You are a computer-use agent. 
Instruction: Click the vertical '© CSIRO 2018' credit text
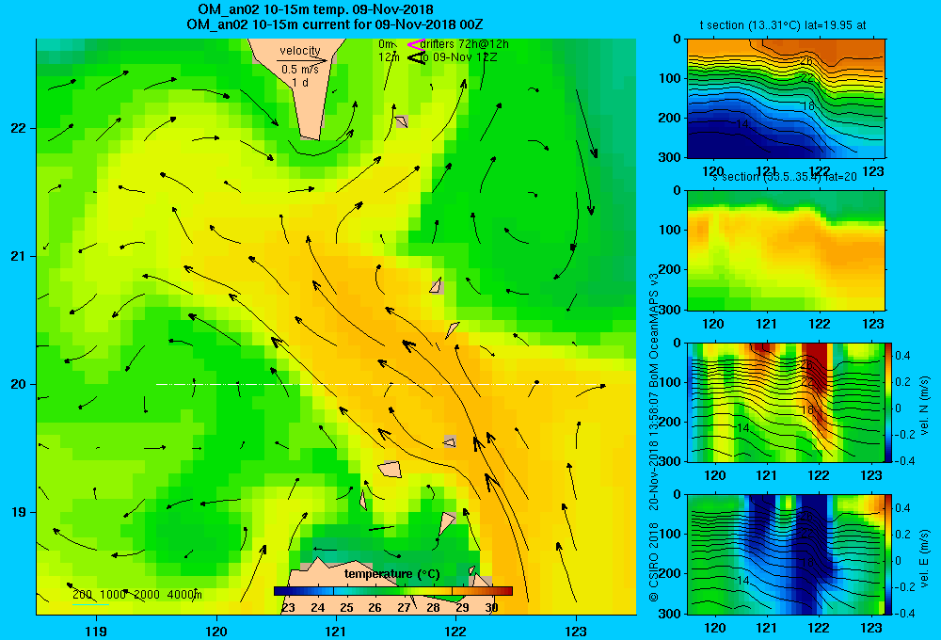[654, 561]
